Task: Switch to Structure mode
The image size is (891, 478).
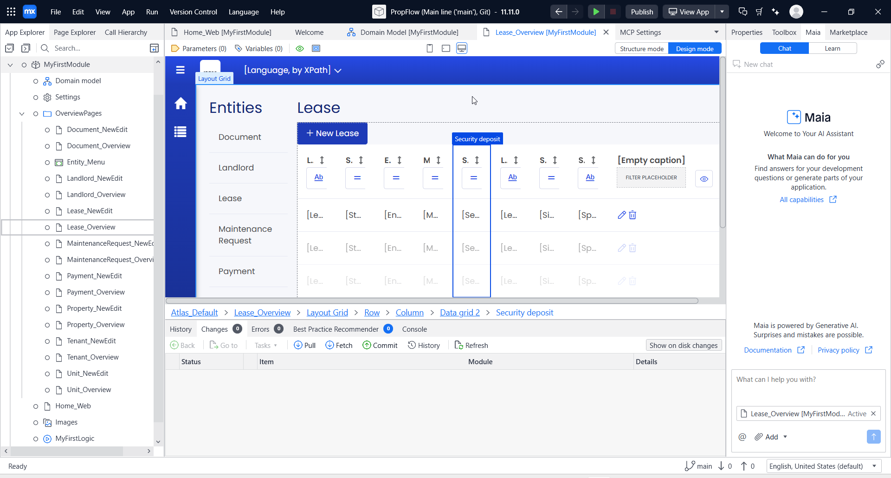Action: [x=642, y=49]
